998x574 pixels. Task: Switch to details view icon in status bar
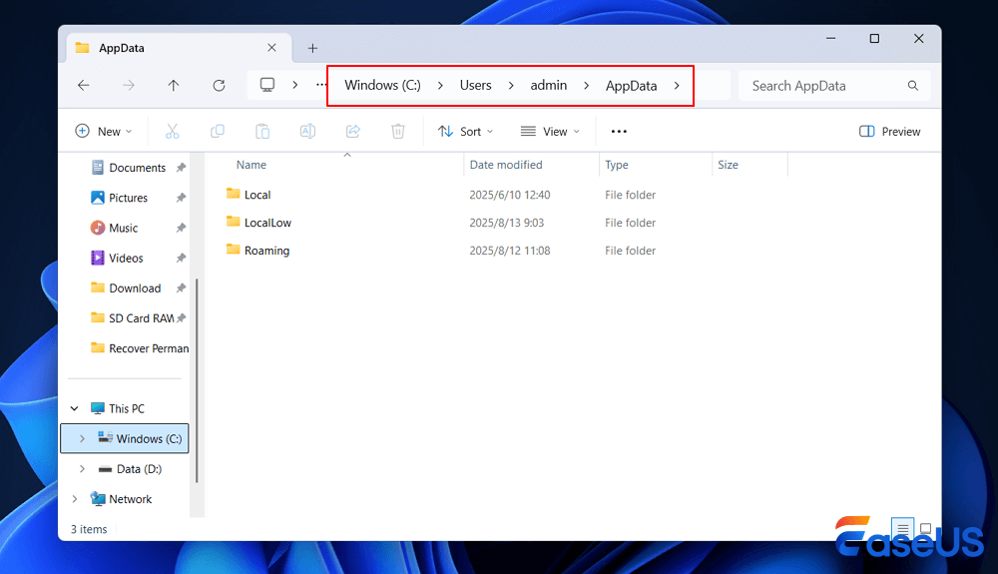tap(902, 528)
